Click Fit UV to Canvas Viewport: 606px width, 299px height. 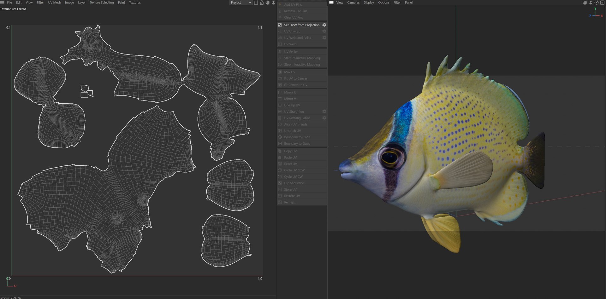(x=302, y=78)
